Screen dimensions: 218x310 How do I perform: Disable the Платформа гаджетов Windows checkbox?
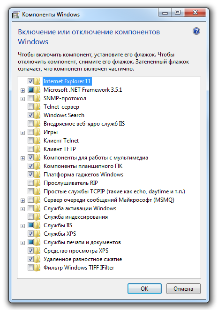(30, 175)
